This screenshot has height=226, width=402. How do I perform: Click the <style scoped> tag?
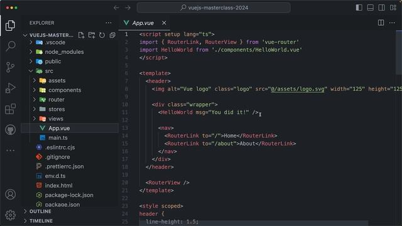click(x=161, y=206)
